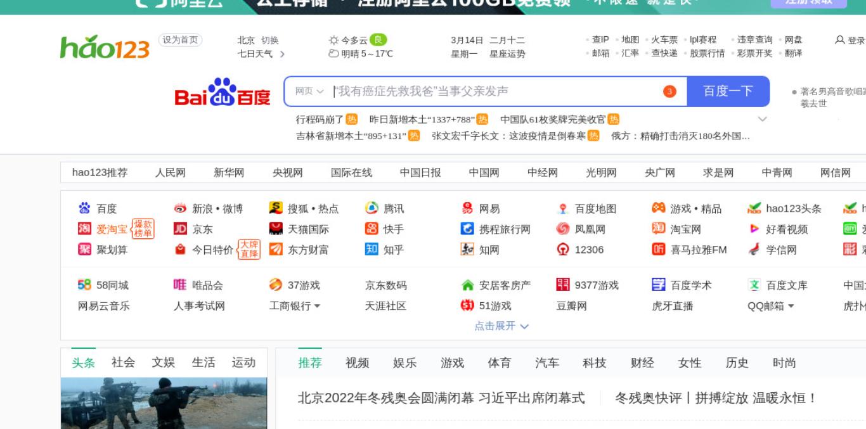866x429 pixels.
Task: Click the 淘宝网 icon
Action: tap(659, 229)
